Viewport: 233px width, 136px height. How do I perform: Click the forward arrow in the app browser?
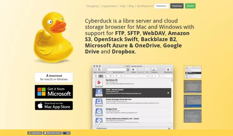pyautogui.click(x=121, y=76)
